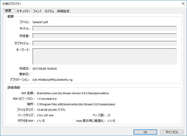Click creation date 2017/09/08 18:09:02
This screenshot has width=187, height=136.
(x=45, y=69)
